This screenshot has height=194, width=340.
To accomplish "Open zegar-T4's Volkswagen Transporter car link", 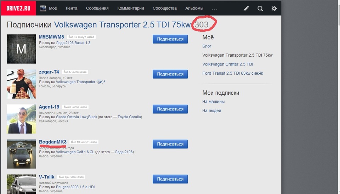I will [x=80, y=82].
